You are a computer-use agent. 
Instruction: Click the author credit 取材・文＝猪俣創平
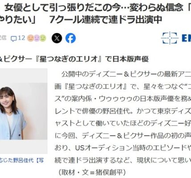click(x=92, y=172)
